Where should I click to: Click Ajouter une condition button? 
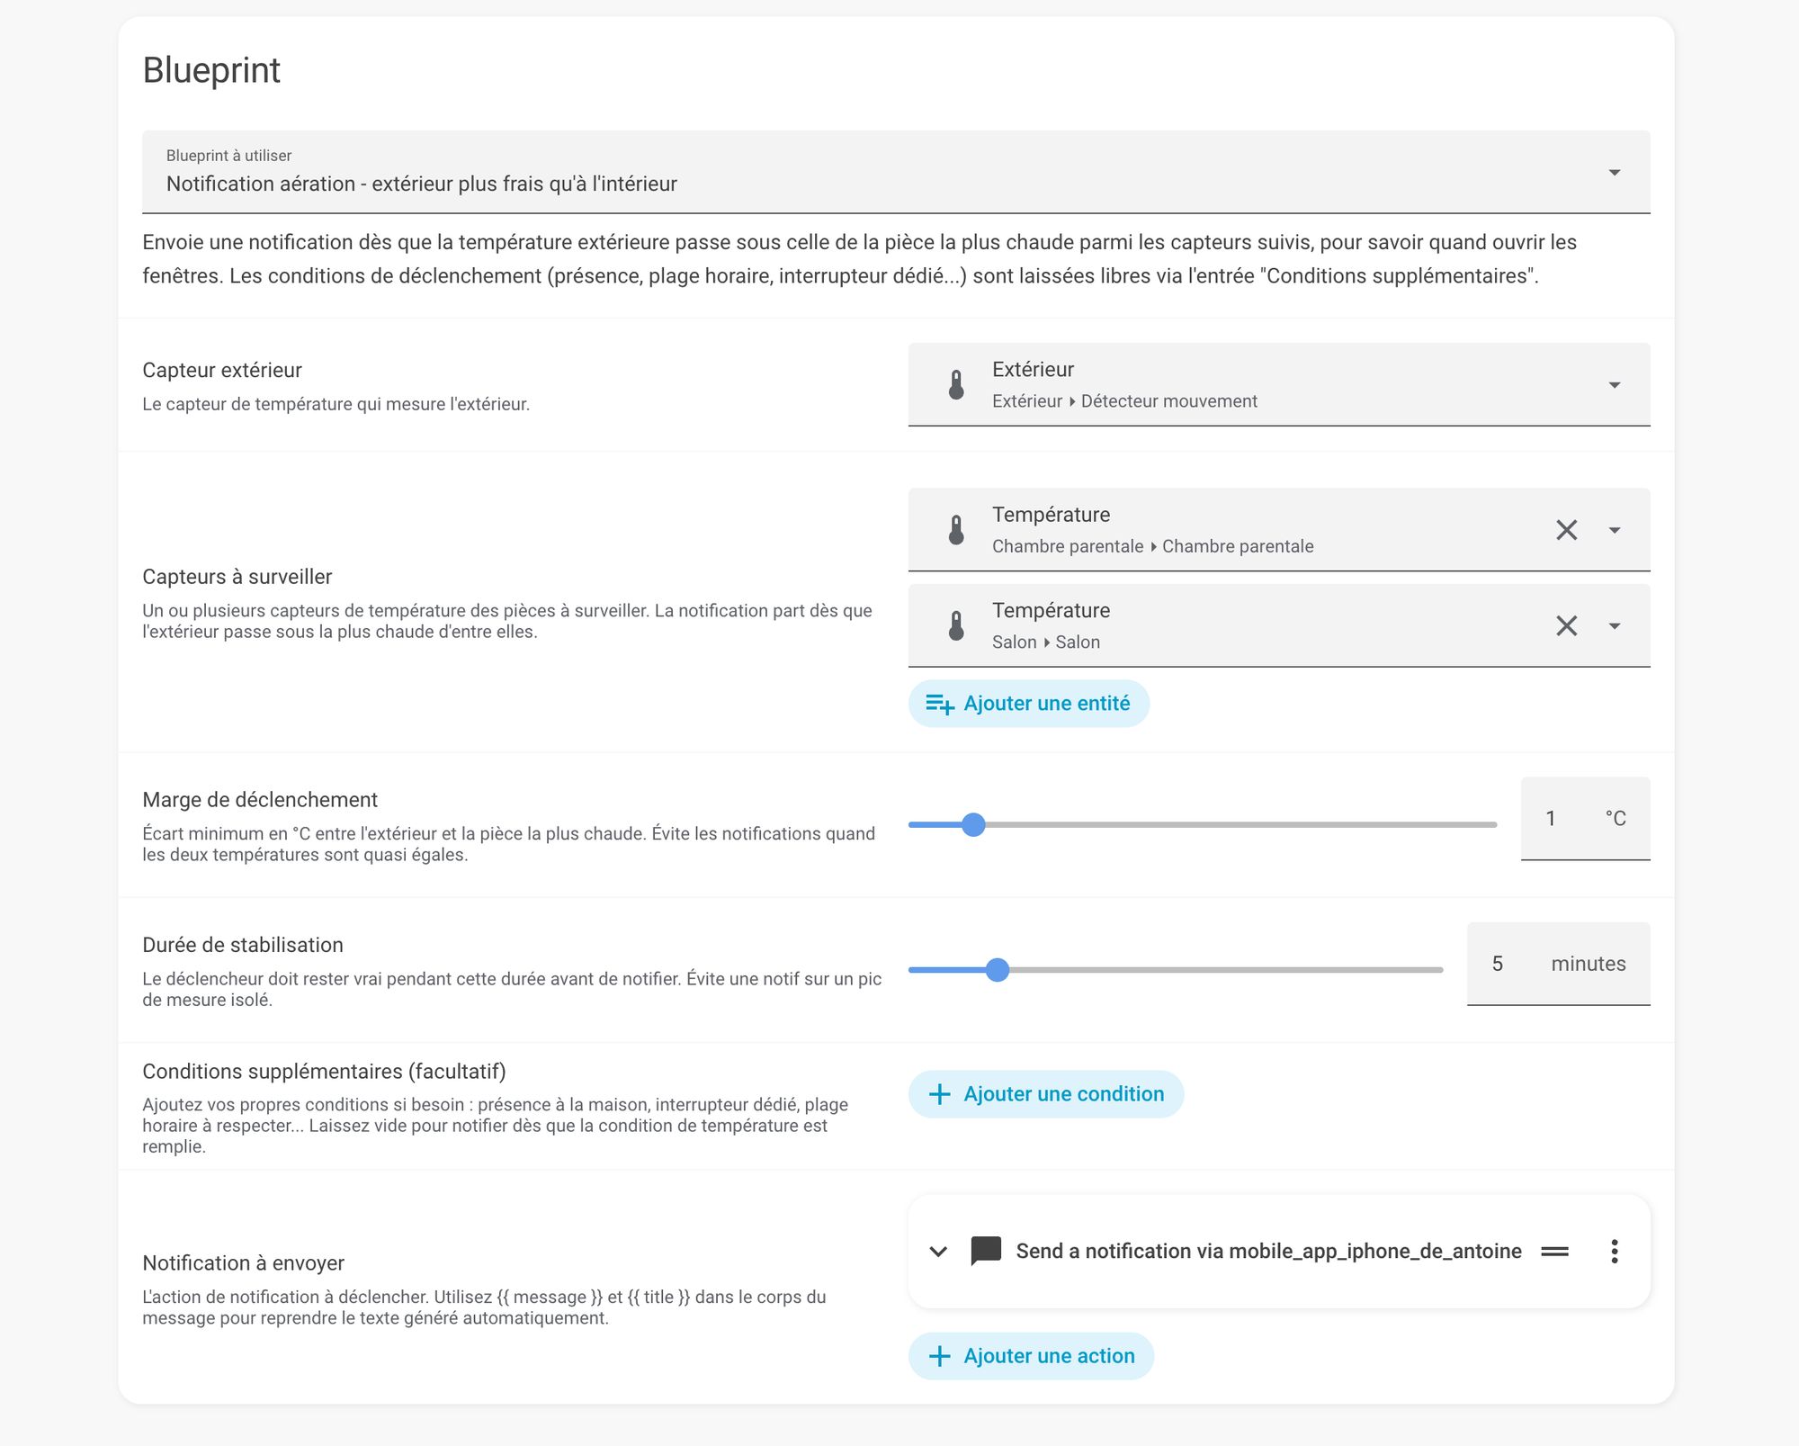pos(1046,1094)
